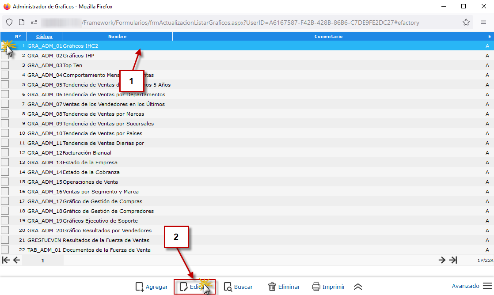Select checkbox for Facturación Bianual row
Viewport: 494px width, 295px height.
[5, 153]
